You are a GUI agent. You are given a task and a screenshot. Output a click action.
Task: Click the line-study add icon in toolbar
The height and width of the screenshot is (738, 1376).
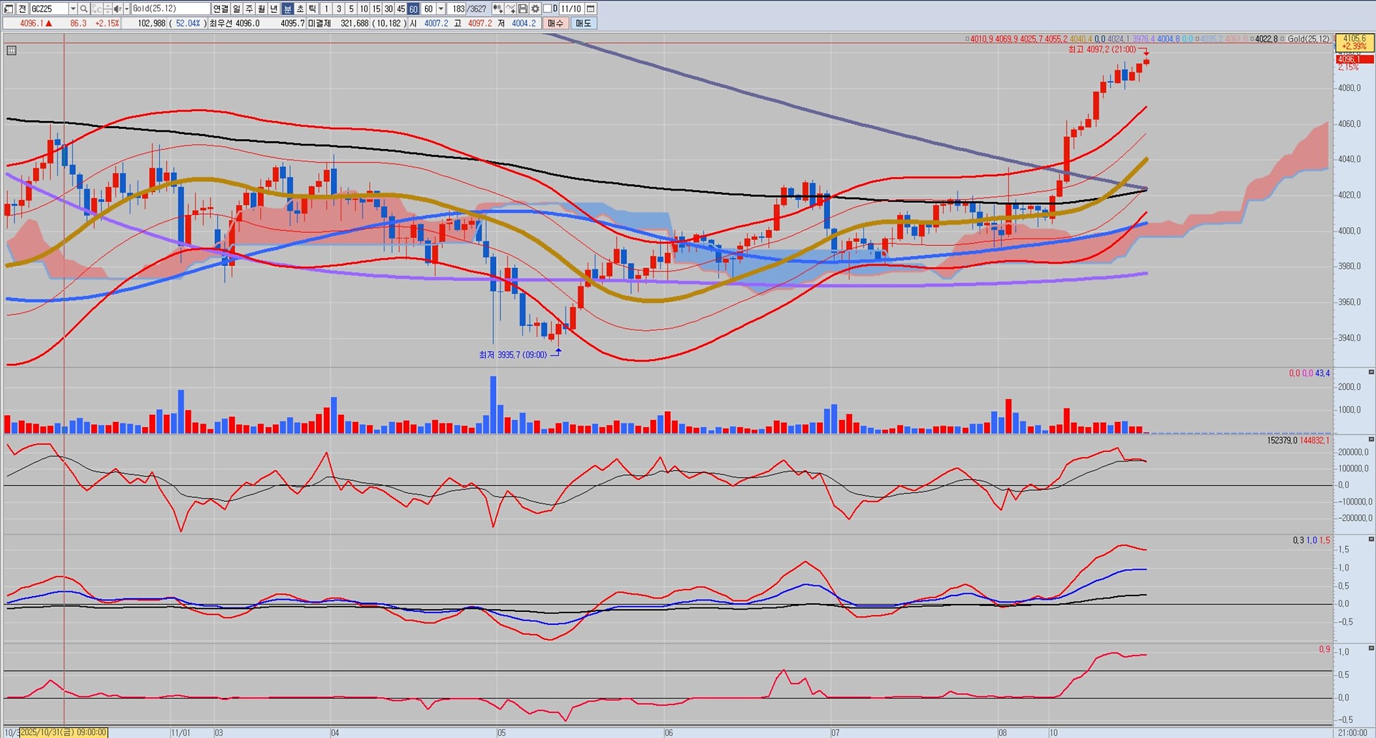[x=510, y=9]
